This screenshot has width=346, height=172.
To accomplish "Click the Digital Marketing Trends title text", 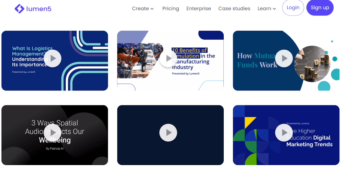I will (x=309, y=141).
